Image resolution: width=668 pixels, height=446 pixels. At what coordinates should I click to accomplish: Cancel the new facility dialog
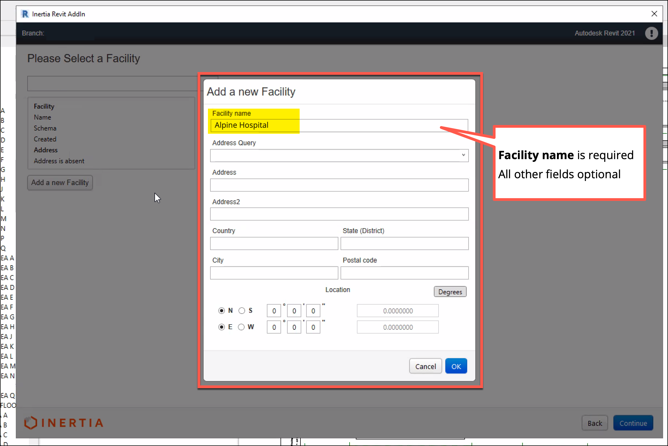click(x=425, y=366)
